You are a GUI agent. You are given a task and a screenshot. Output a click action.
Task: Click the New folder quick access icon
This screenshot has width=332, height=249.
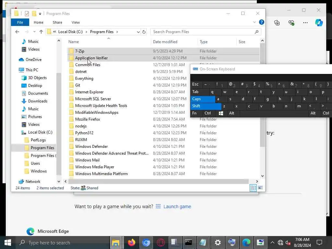click(34, 14)
